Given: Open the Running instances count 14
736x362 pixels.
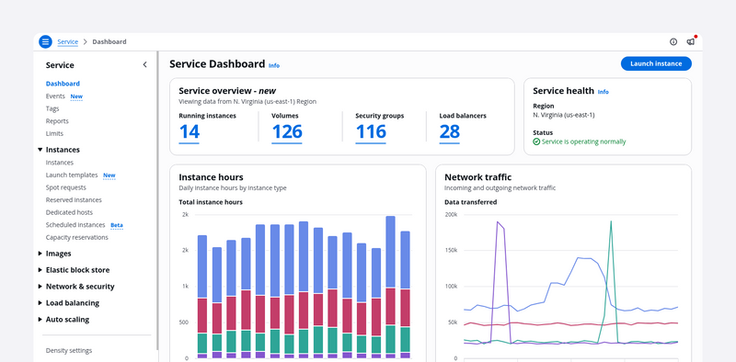Looking at the screenshot, I should tap(190, 132).
